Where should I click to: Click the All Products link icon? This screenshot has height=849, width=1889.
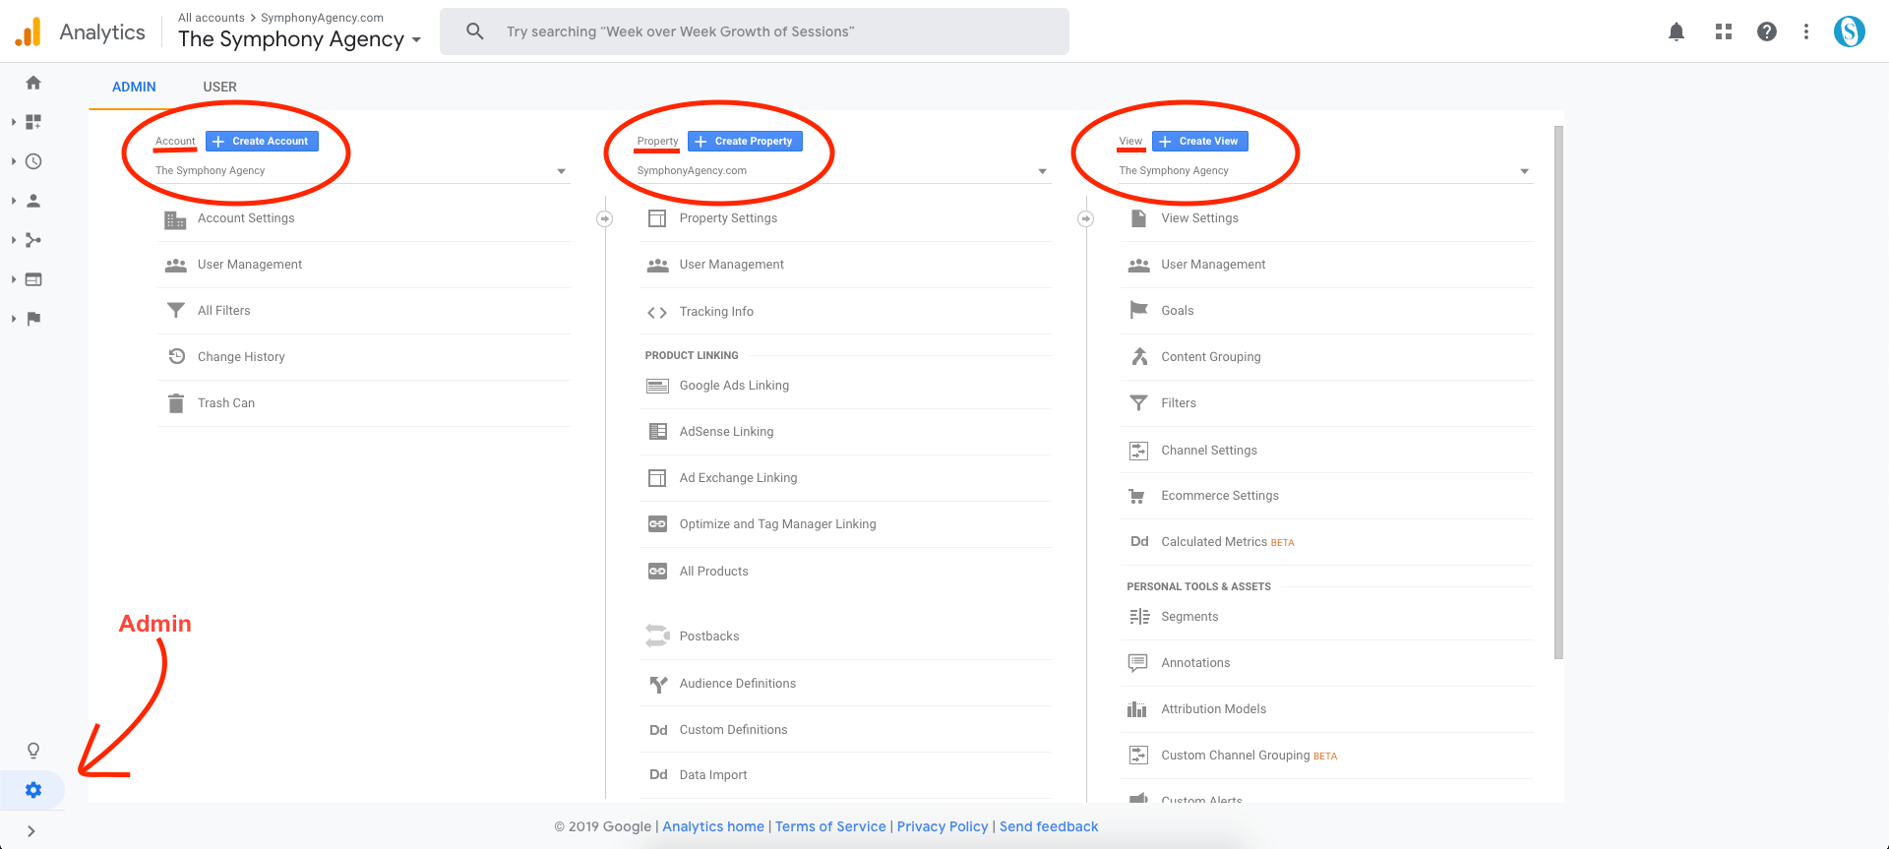657,572
